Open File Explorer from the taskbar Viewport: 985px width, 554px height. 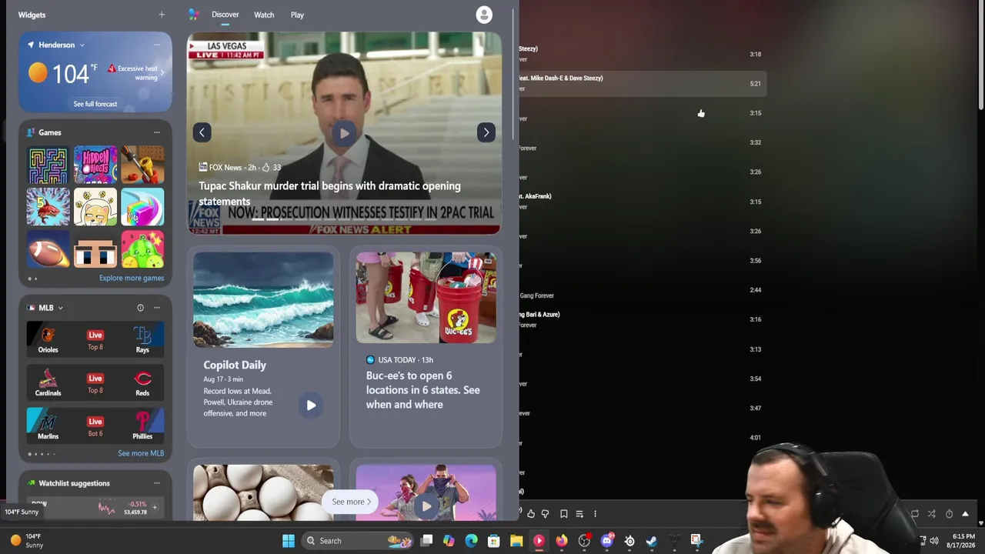click(516, 541)
